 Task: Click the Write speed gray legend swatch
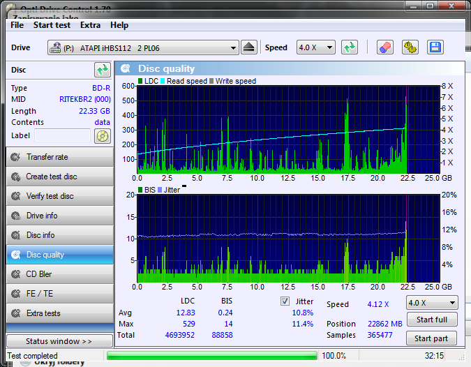coord(211,81)
